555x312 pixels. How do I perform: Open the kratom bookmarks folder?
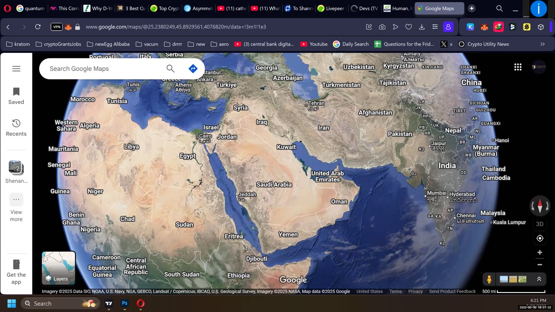[x=18, y=44]
